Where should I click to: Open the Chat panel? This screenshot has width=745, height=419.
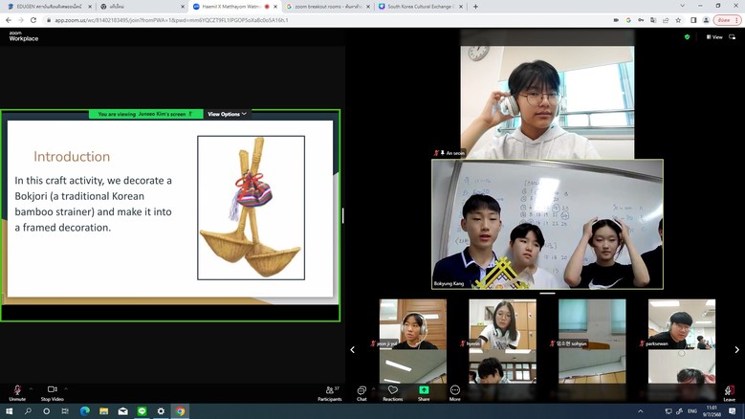click(x=362, y=390)
